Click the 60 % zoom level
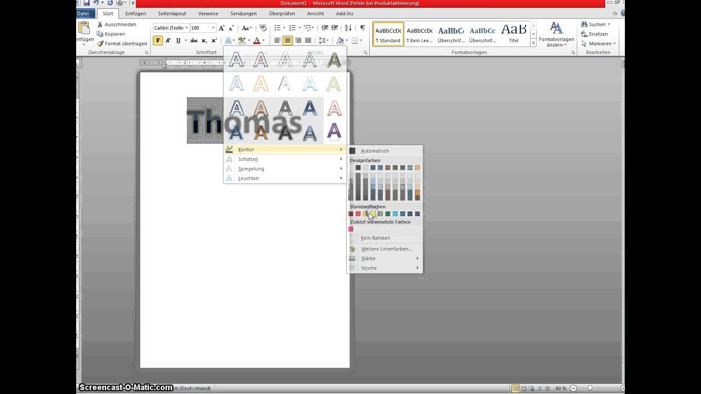 (x=561, y=389)
